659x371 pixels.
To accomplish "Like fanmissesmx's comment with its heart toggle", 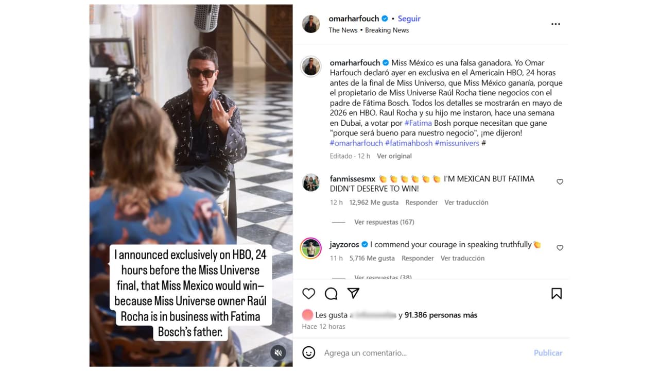I will (560, 181).
